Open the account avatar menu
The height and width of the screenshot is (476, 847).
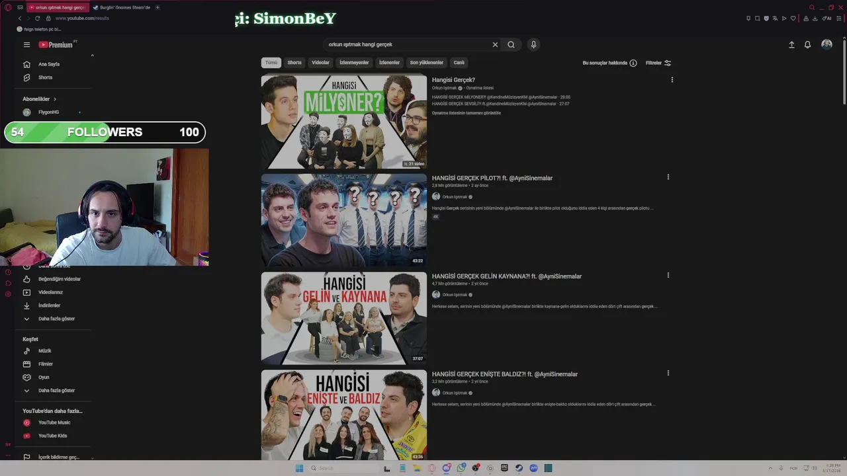(x=826, y=44)
